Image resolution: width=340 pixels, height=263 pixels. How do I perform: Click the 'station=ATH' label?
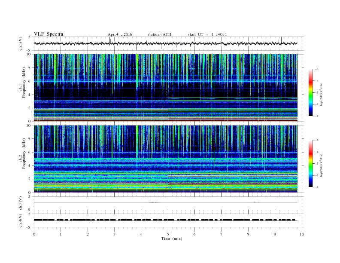159,34
